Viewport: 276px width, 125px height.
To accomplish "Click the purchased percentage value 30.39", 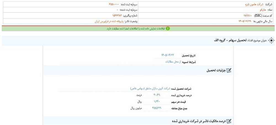I will point(157,95).
